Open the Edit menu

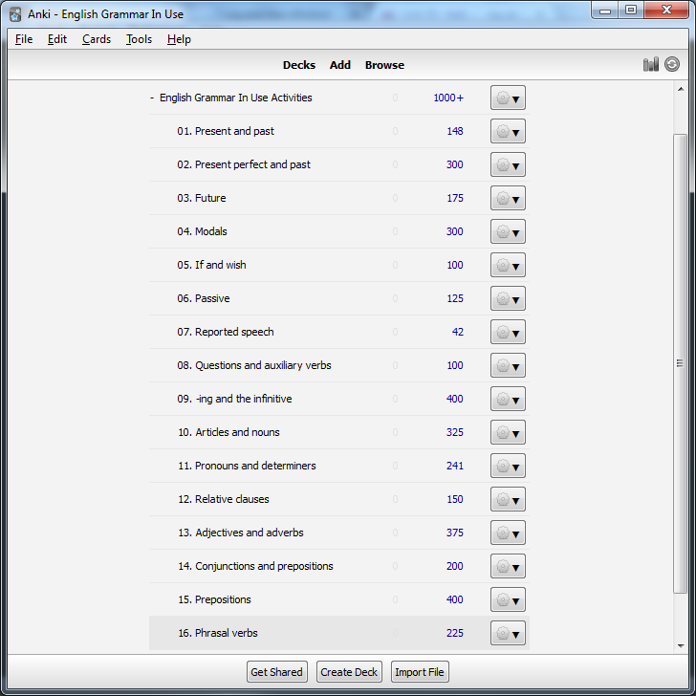[x=57, y=39]
